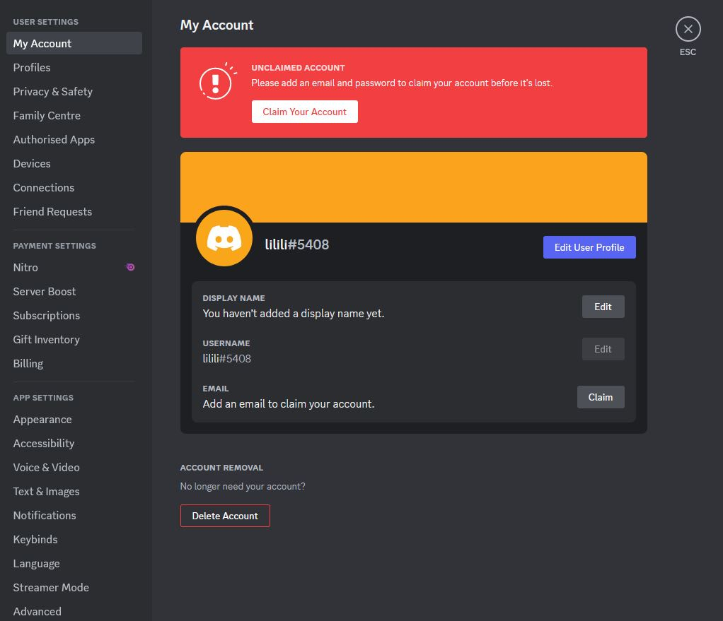Click the username value lilili#5408
Screen dimensions: 723x621
[227, 359]
